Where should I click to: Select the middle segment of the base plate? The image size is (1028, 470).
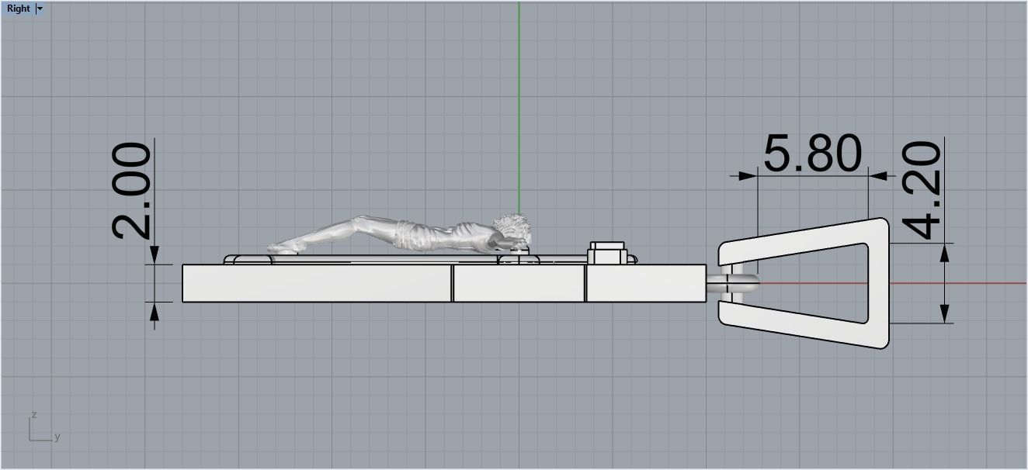[x=519, y=283]
